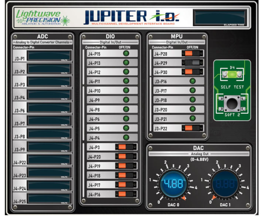The height and width of the screenshot is (220, 262).
Task: Click the J4-P25 ADC volts display
Action: coord(49,199)
